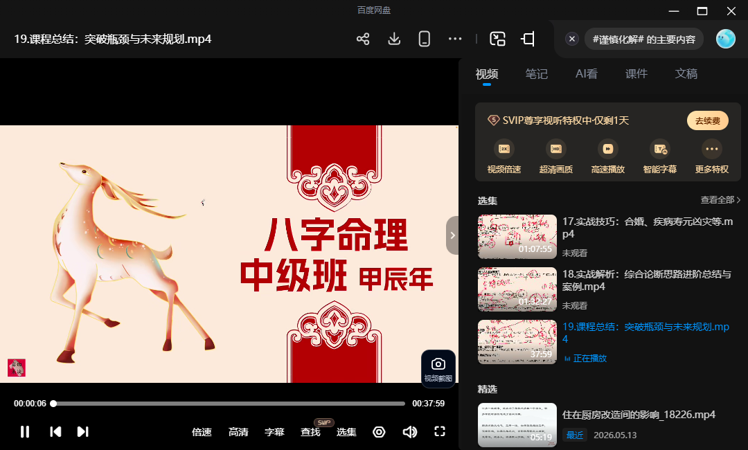
Task: Click 查看全部 to view all episodes
Action: tap(720, 200)
